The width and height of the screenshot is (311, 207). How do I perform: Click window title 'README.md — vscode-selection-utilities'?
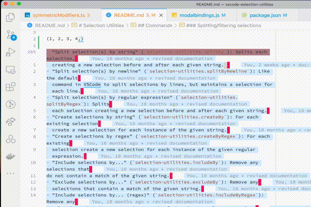tap(235, 4)
